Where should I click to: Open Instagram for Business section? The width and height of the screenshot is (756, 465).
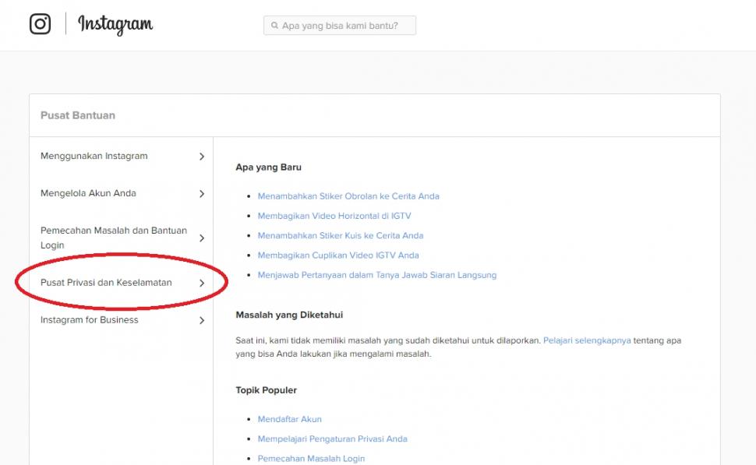tap(89, 319)
